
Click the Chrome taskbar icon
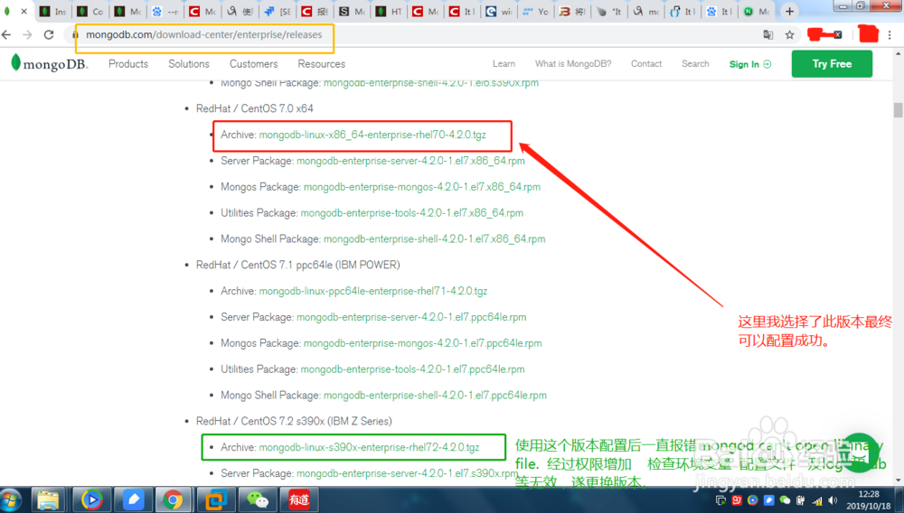tap(173, 499)
